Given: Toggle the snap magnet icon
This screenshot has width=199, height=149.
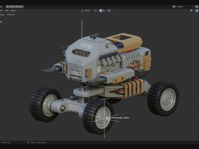Looking at the screenshot, I should point(100,11).
